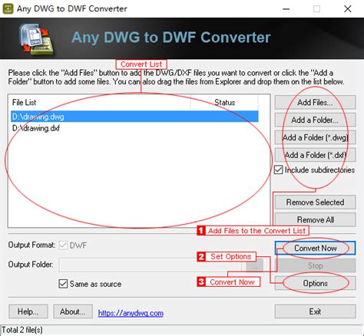Screen dimensions: 364x336
Task: Add a folder of *.dwg files
Action: [x=315, y=137]
